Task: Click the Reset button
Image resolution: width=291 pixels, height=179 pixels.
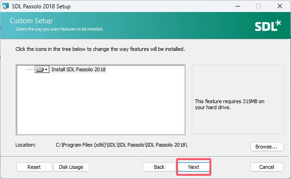Action: click(x=34, y=167)
